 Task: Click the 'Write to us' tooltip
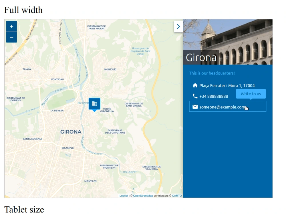251,94
